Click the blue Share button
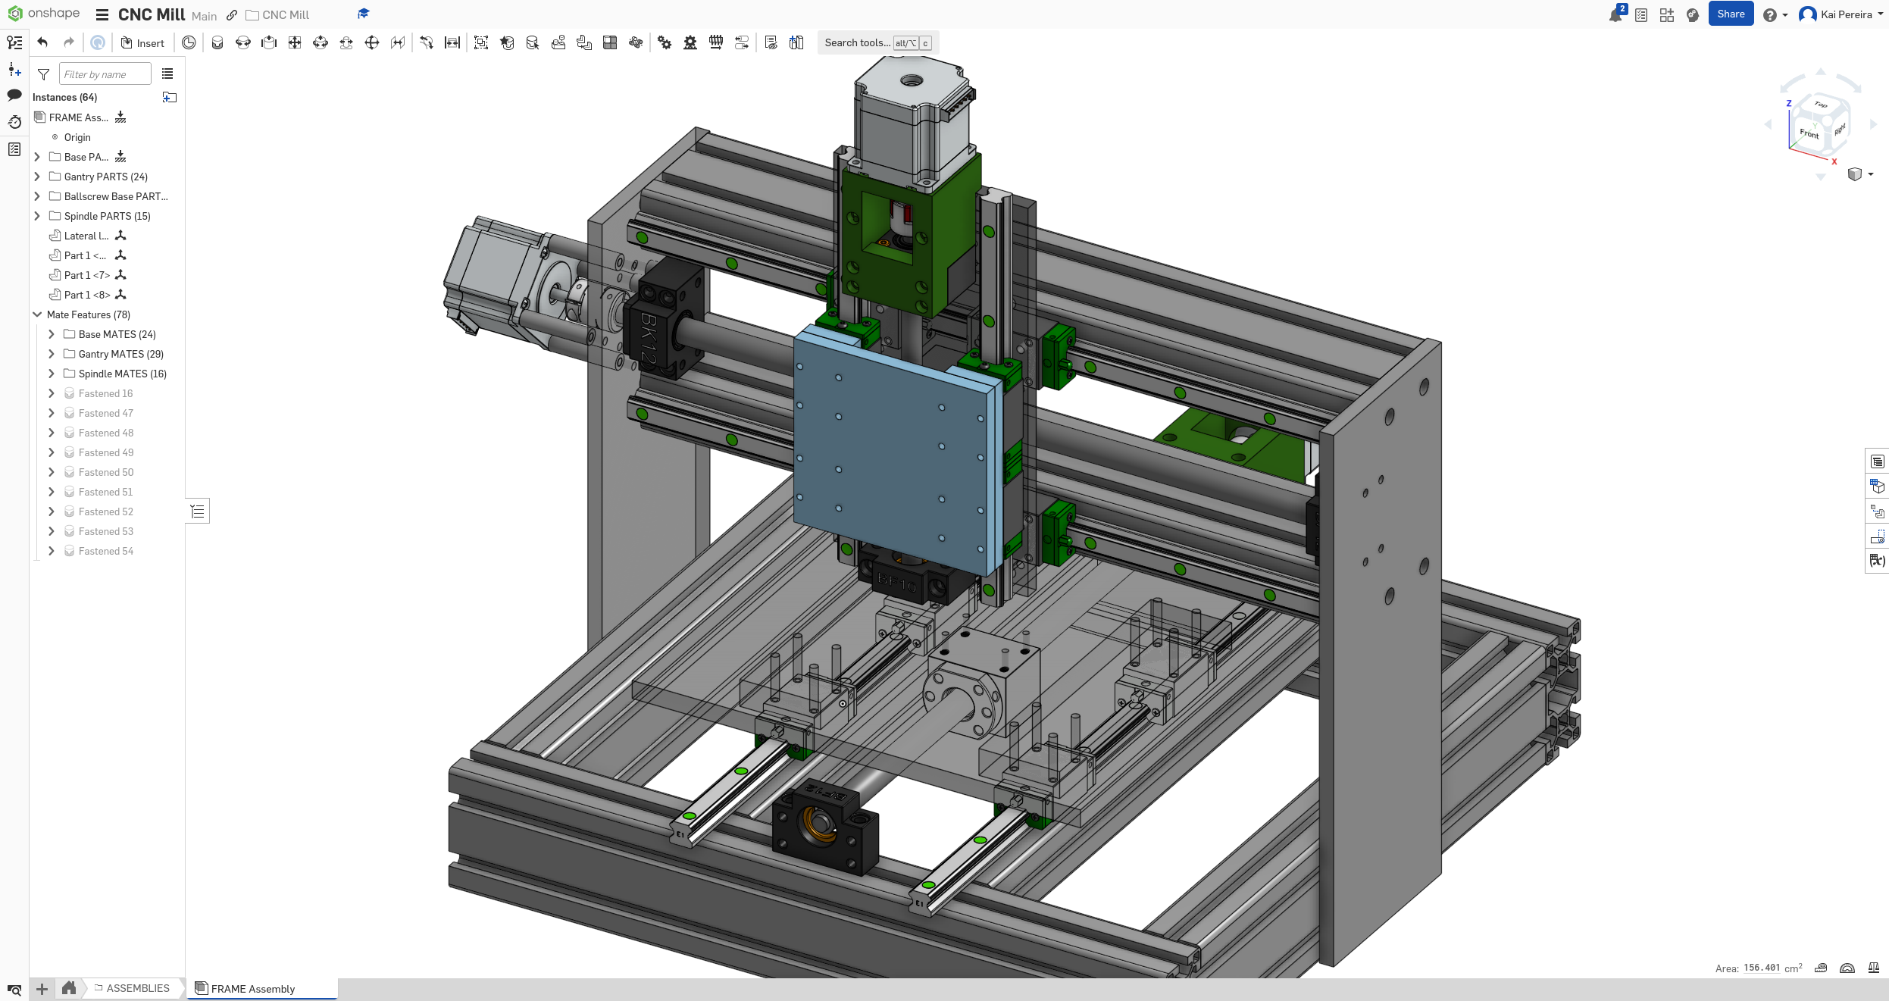Screen dimensions: 1889x1001 1730,14
